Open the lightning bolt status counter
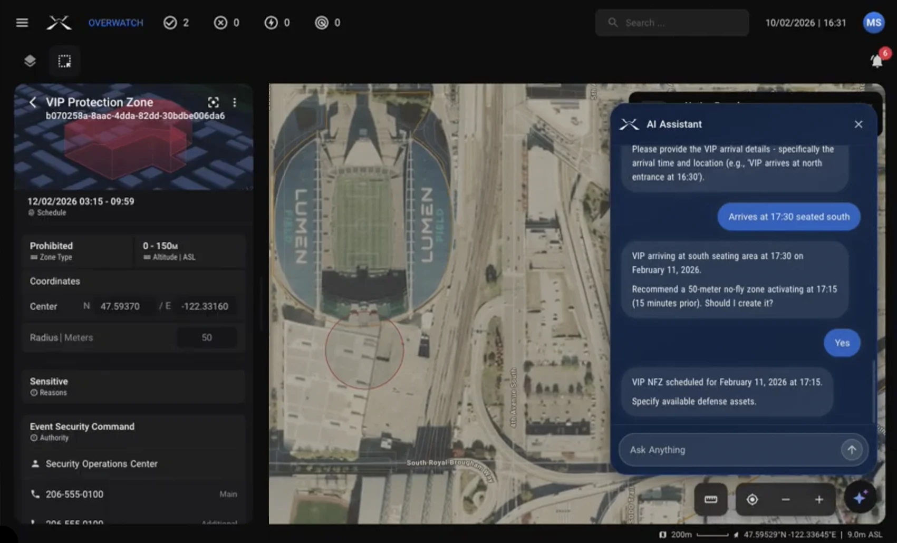This screenshot has height=543, width=897. tap(277, 23)
